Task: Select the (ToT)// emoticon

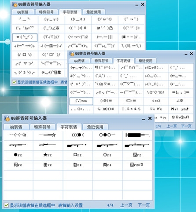Action: coord(52,37)
